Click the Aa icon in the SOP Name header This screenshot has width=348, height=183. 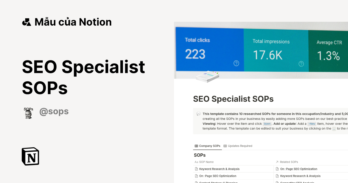coord(196,162)
